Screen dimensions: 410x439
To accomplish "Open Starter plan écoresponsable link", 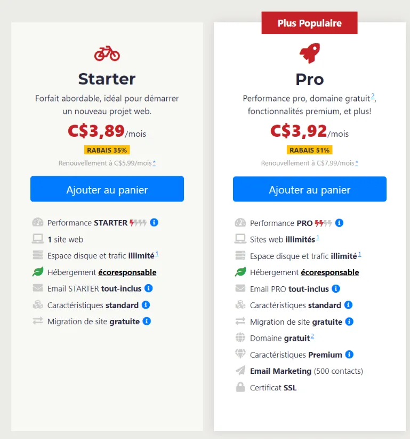I will (127, 272).
